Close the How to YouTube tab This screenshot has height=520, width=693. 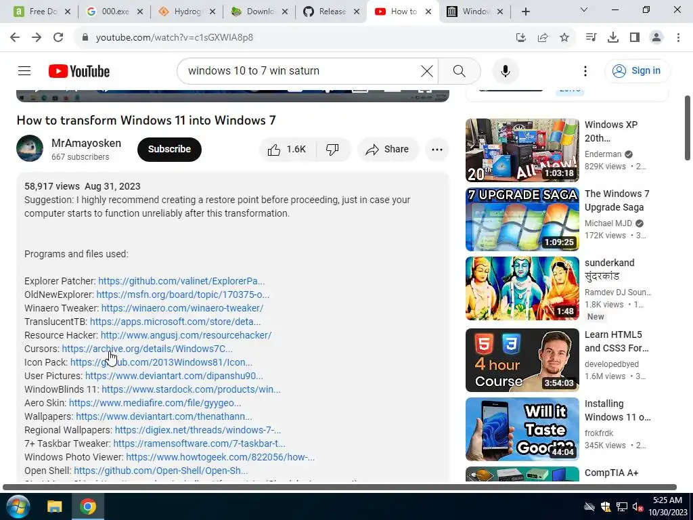click(428, 12)
